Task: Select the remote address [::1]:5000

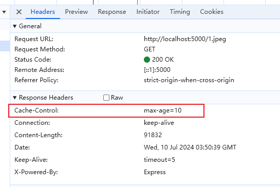Action: pos(157,70)
